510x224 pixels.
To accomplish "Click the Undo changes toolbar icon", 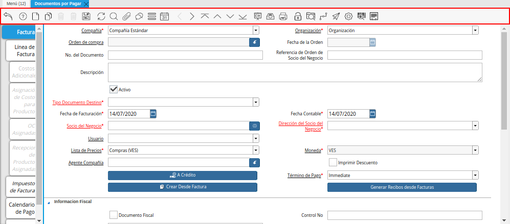I will pos(8,16).
